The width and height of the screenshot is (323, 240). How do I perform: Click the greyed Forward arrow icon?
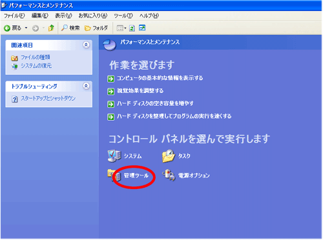pyautogui.click(x=36, y=28)
